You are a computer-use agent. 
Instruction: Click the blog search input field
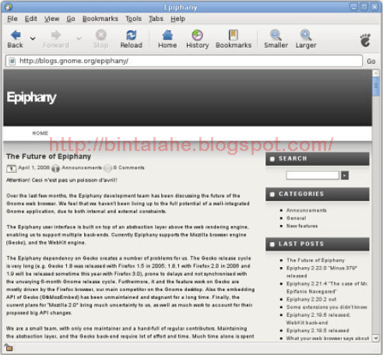[312, 175]
